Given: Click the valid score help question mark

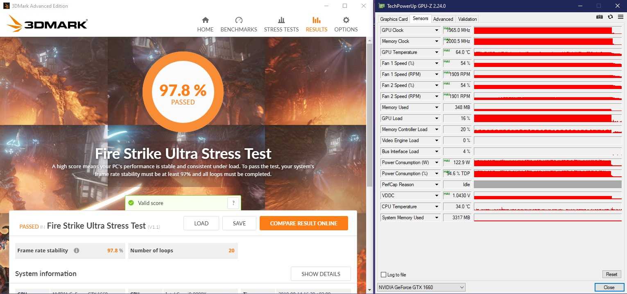Looking at the screenshot, I should click(233, 203).
